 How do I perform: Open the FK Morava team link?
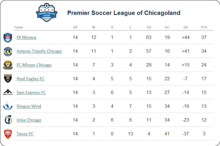[x=26, y=37]
